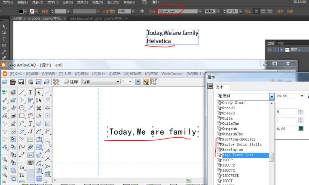Click the Save icon in ArtiosCAD toolbar
The image size is (309, 185).
coord(21,82)
